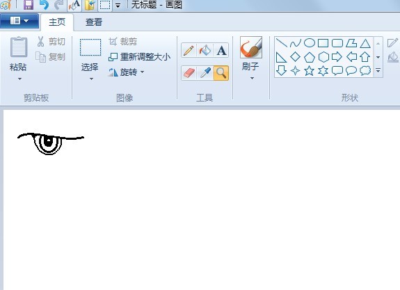Viewport: 400px width, 290px height.
Task: Select the Pencil tool
Action: [189, 50]
